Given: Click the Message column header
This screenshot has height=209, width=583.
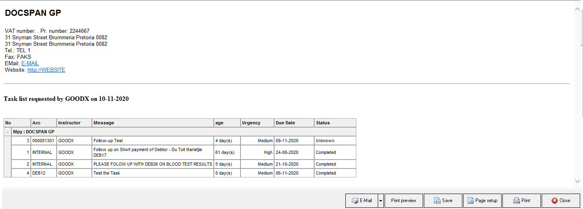Looking at the screenshot, I should [x=104, y=123].
